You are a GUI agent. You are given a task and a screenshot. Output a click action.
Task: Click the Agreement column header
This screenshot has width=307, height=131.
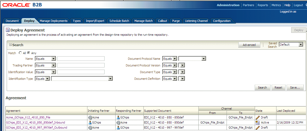pyautogui.click(x=46, y=111)
